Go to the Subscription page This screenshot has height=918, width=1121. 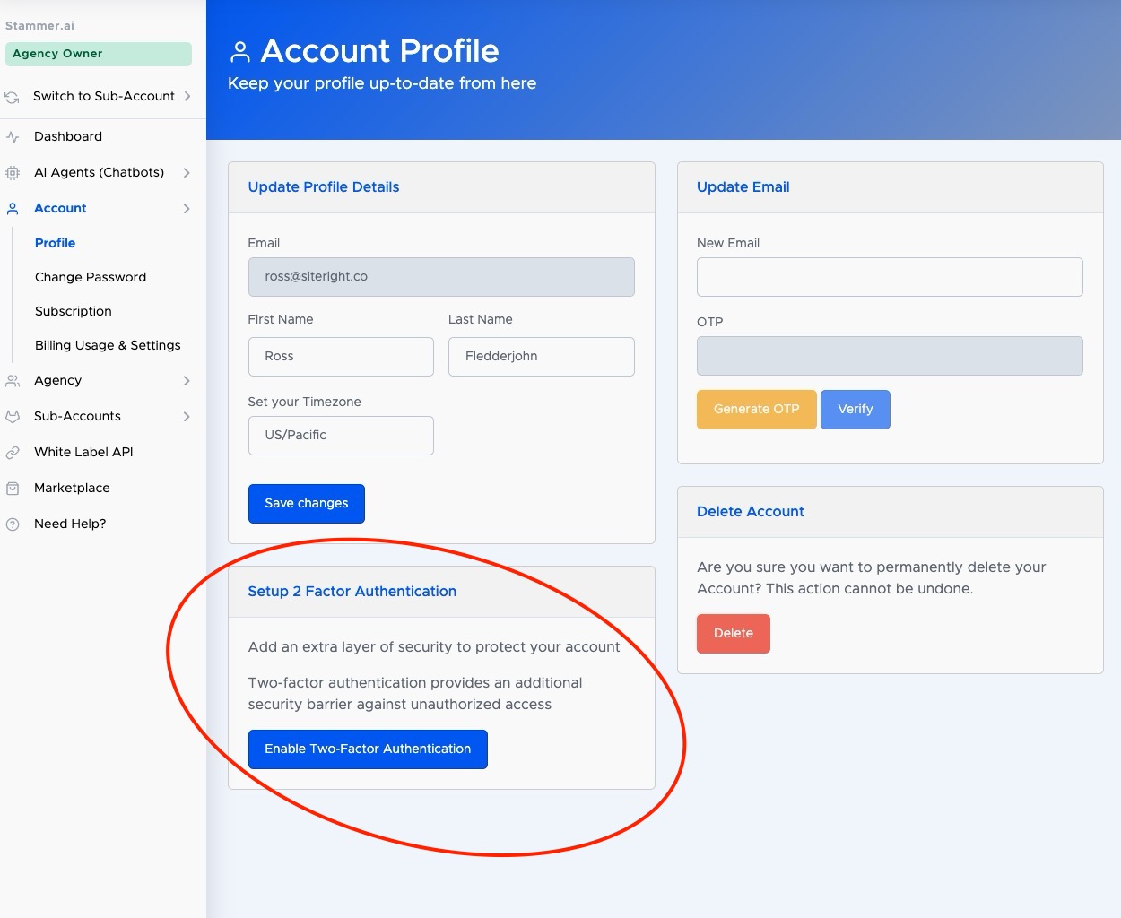click(x=74, y=311)
